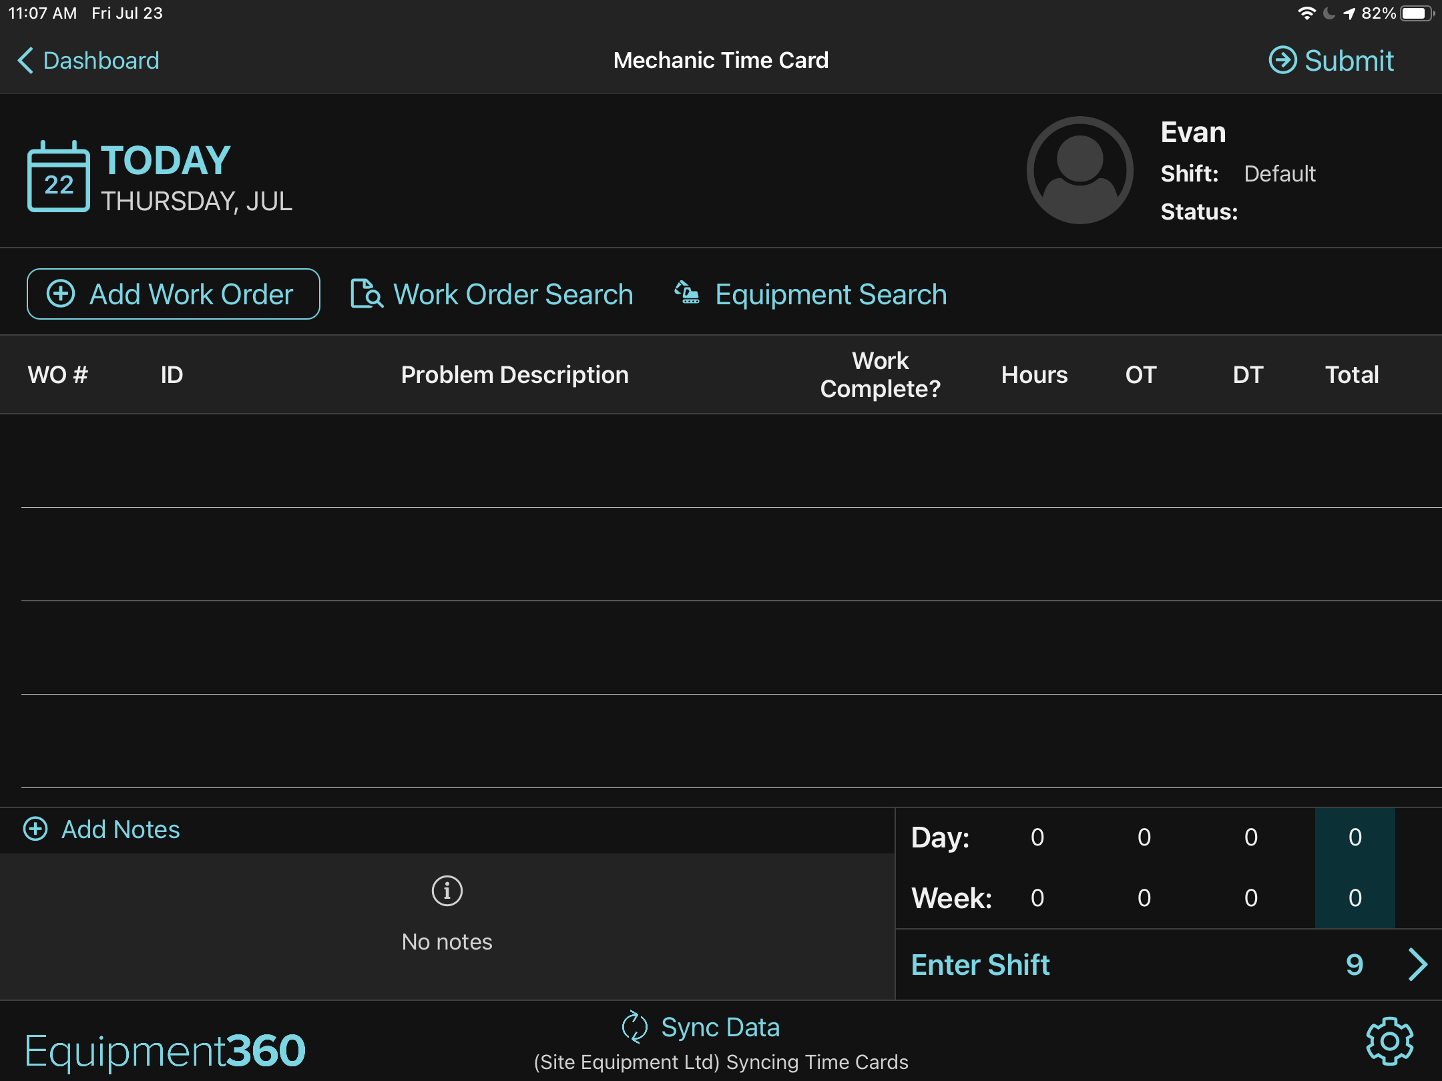The height and width of the screenshot is (1081, 1442).
Task: Tap the Work Complete? column header
Action: (x=880, y=374)
